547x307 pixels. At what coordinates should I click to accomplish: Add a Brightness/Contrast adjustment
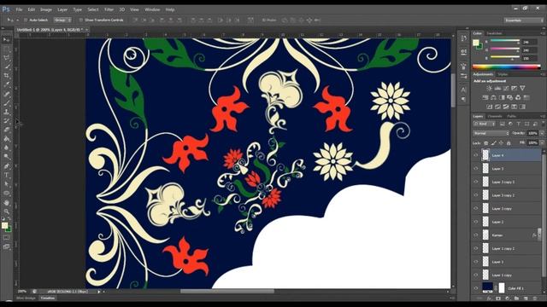click(x=490, y=89)
